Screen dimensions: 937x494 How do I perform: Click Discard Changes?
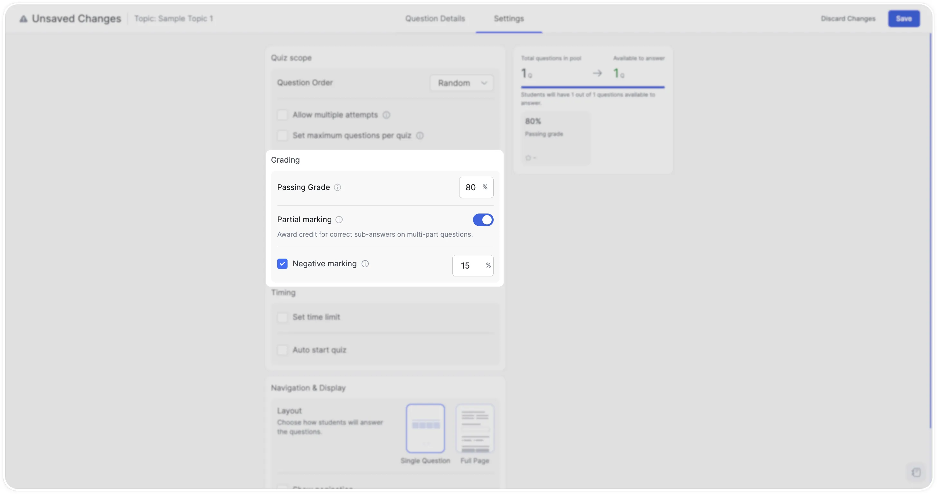[x=848, y=19]
